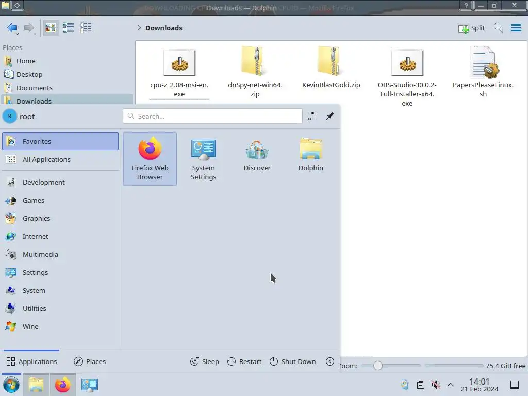Open the Internet category

(x=60, y=236)
